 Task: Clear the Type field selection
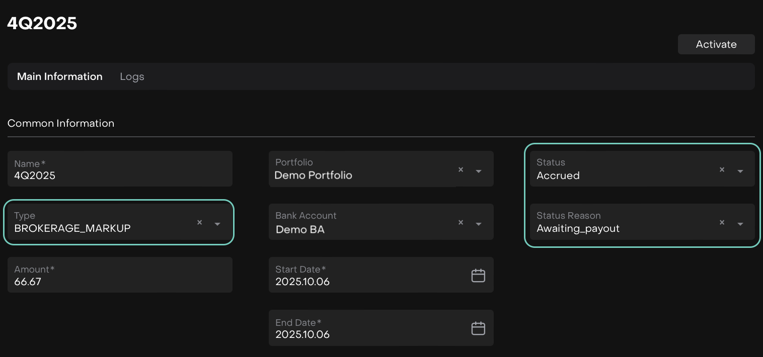tap(199, 222)
